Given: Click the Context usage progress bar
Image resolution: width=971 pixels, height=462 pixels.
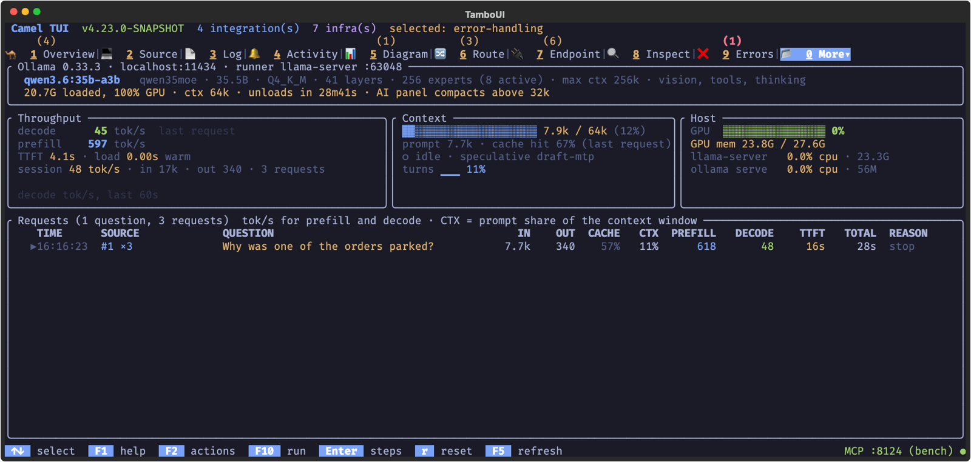Looking at the screenshot, I should click(470, 131).
